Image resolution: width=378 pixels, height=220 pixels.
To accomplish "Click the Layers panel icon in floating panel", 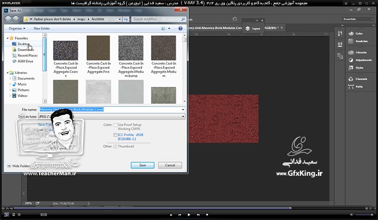I will 248,28.
